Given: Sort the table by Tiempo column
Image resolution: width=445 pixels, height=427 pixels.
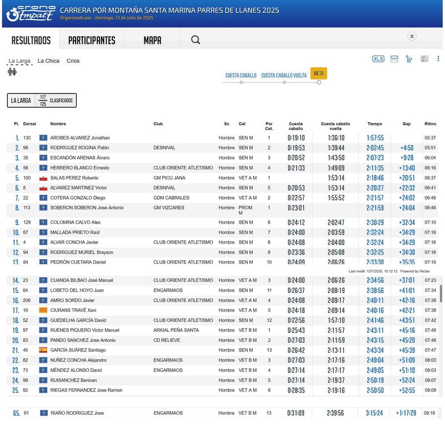Looking at the screenshot, I should 374,124.
